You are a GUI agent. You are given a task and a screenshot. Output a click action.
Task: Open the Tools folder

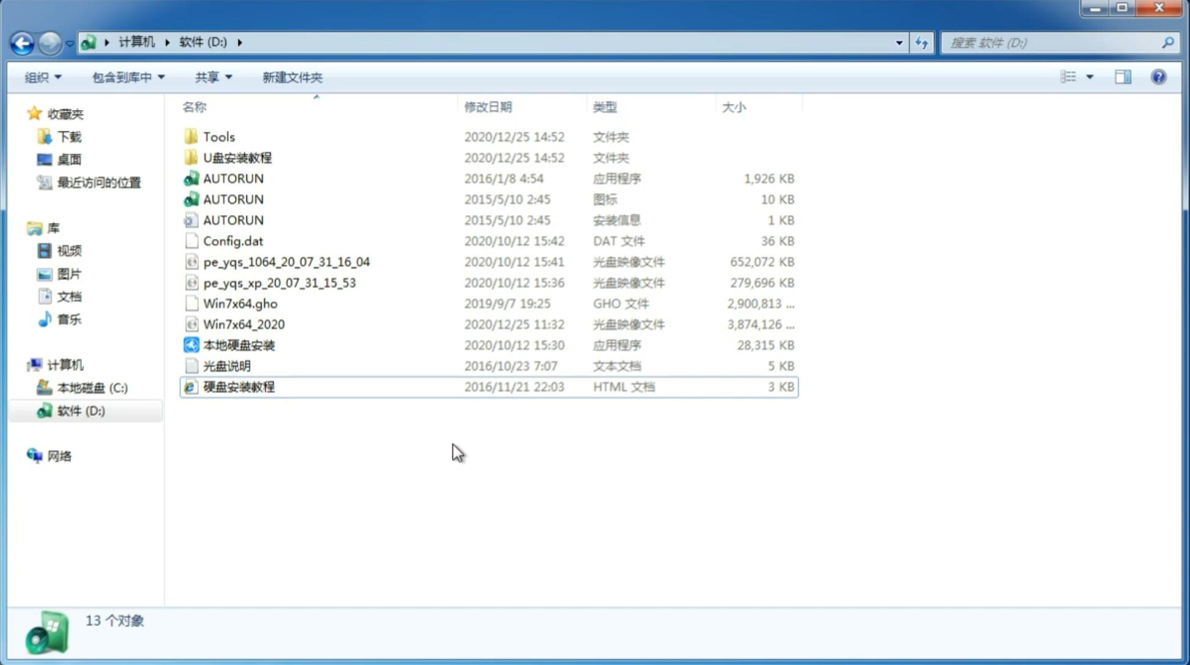click(218, 136)
